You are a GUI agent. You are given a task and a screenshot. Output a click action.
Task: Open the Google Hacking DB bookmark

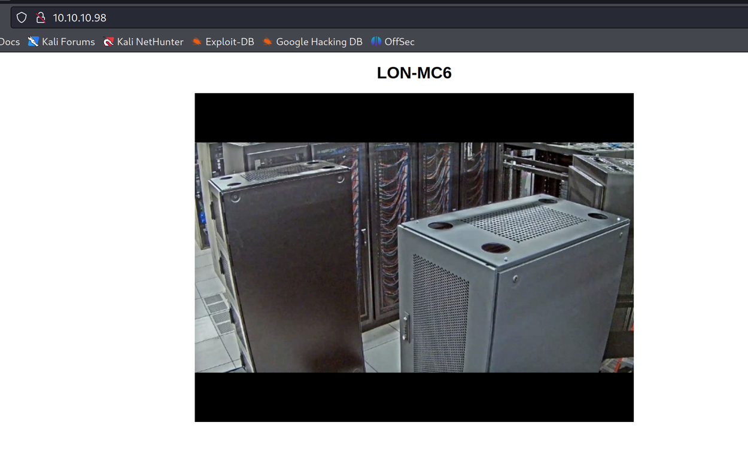[x=312, y=42]
